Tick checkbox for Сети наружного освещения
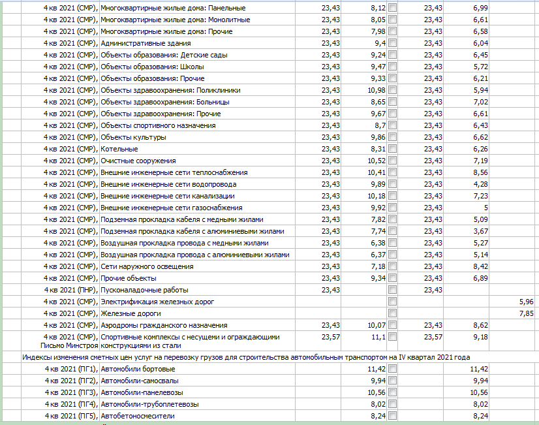This screenshot has height=425, width=539. 392,266
